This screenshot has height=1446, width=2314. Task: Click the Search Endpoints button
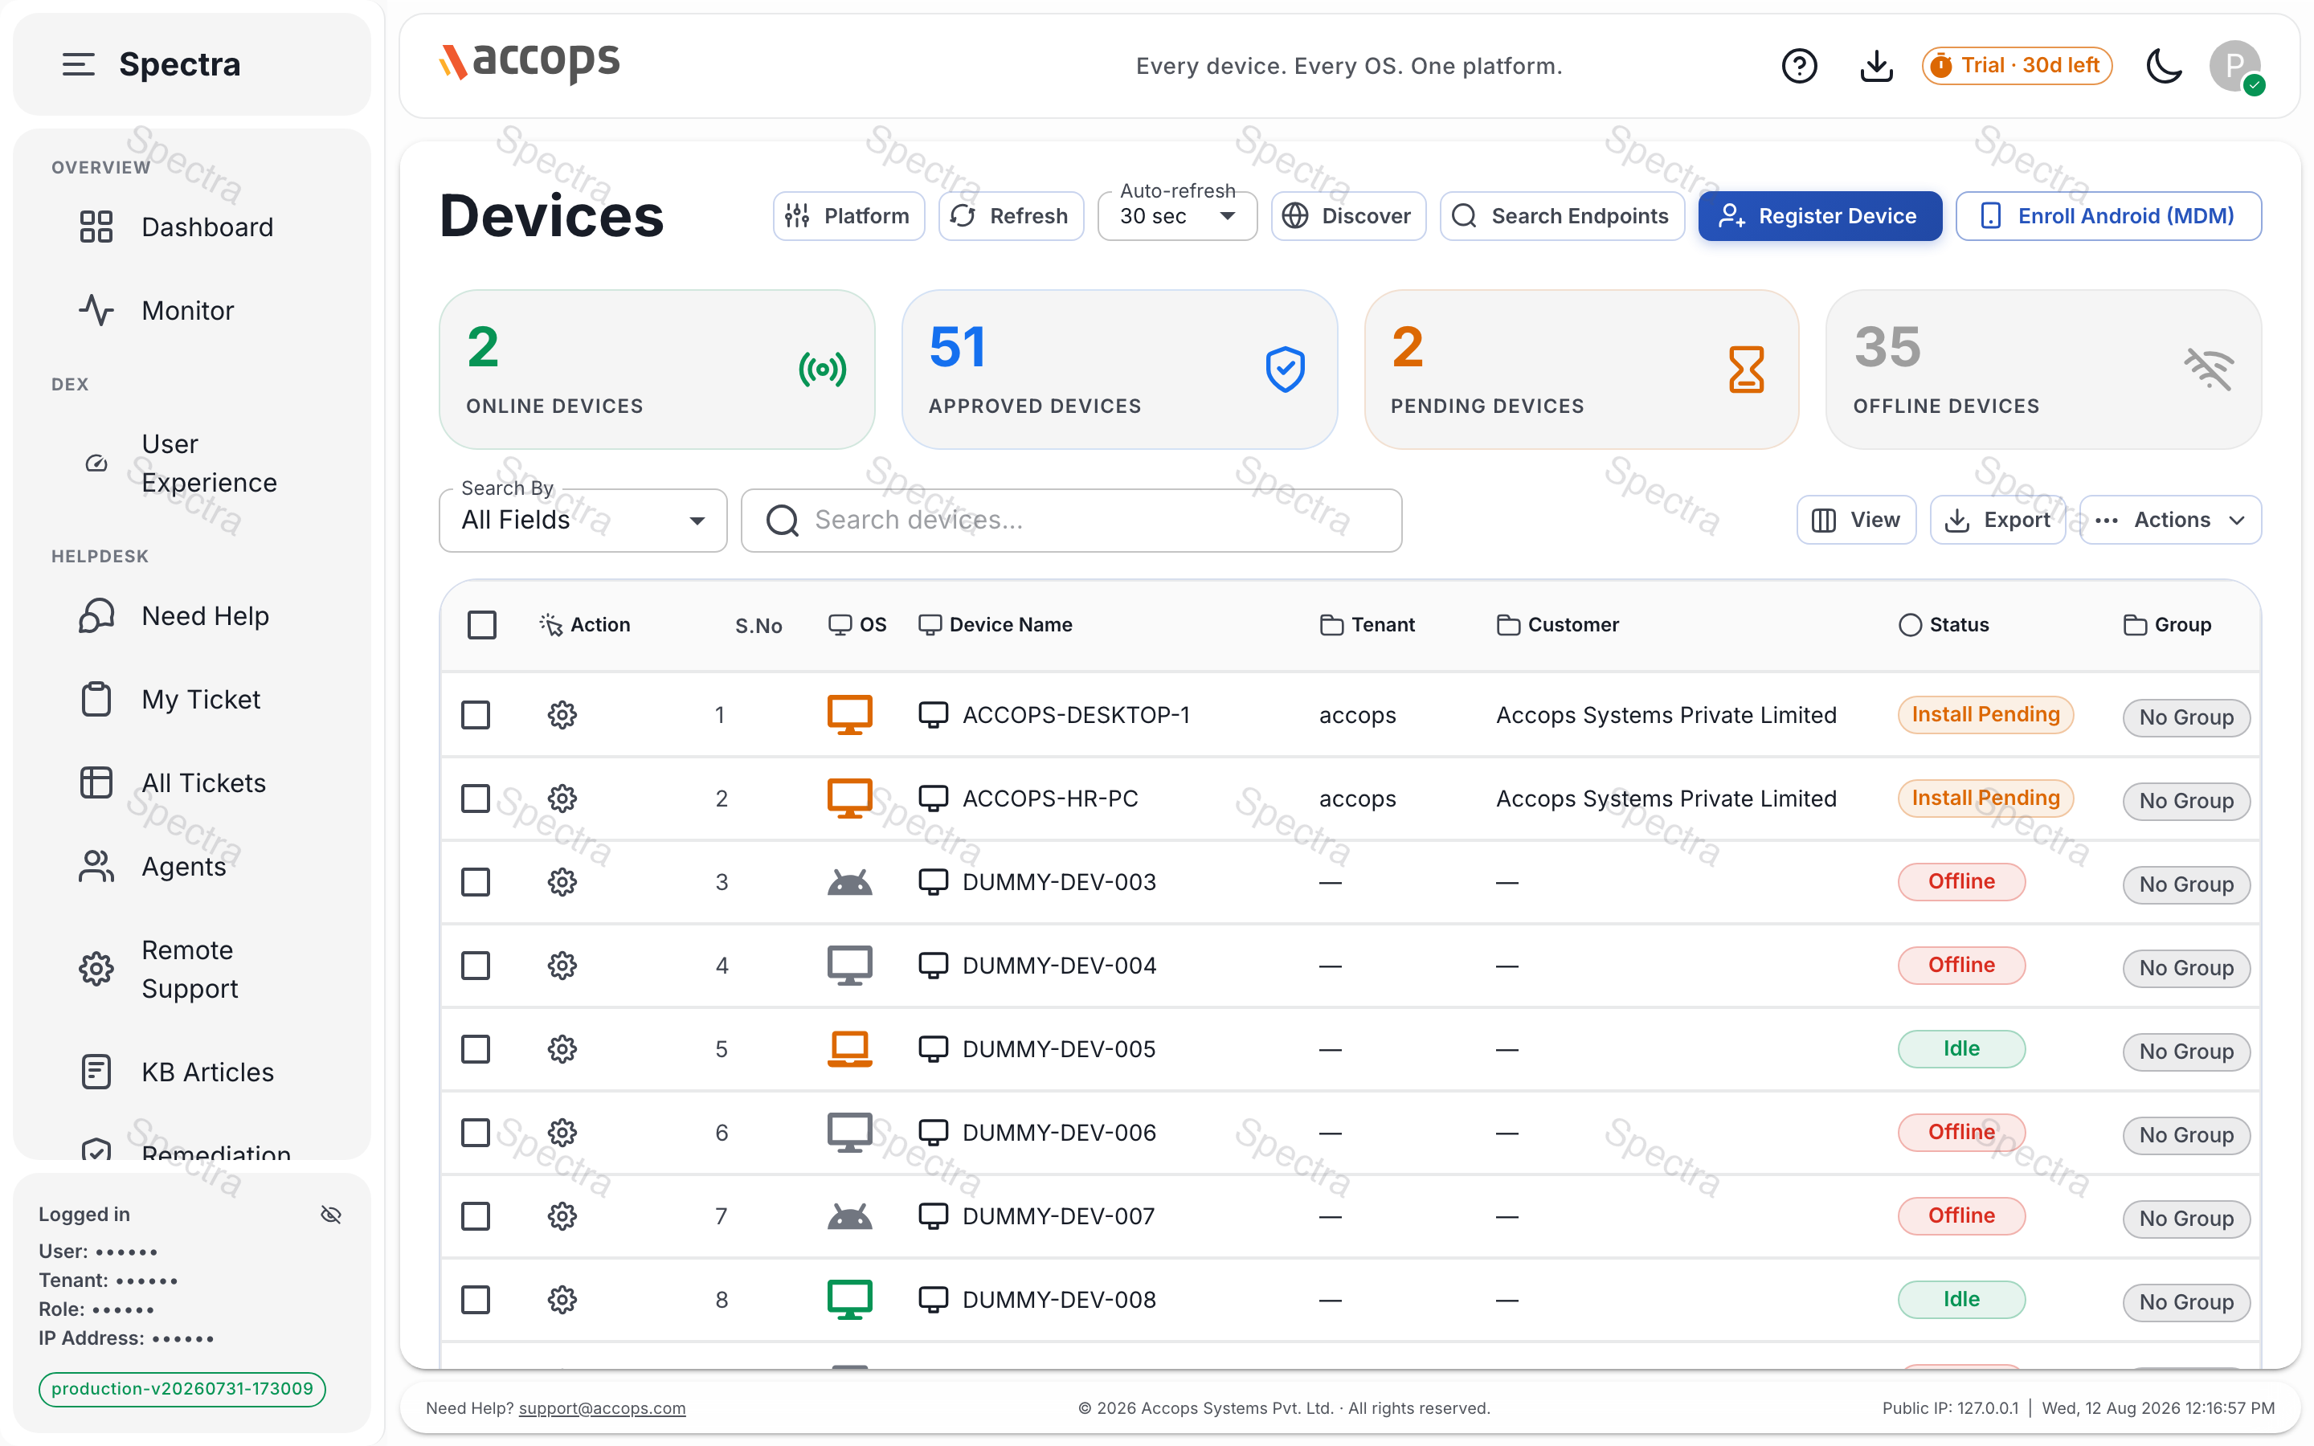(1561, 216)
